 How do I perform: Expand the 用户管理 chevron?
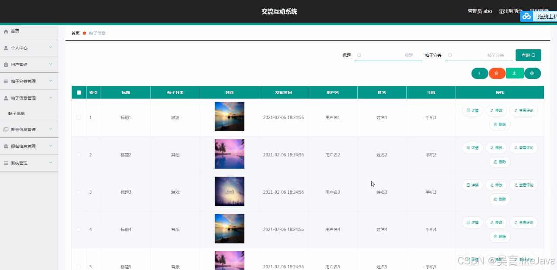click(51, 64)
